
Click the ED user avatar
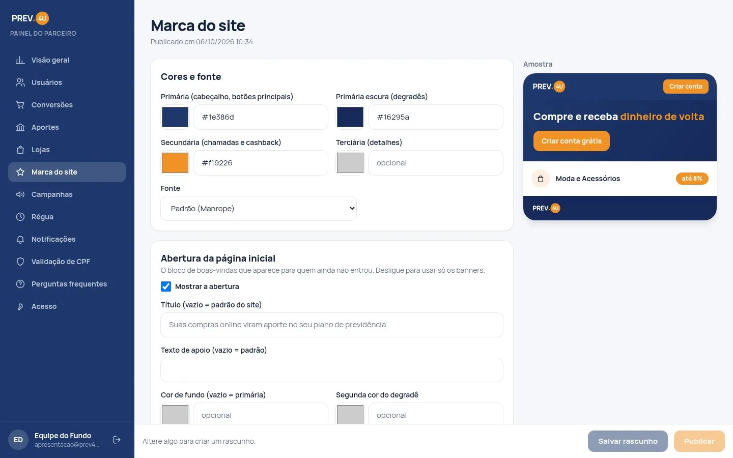[18, 440]
